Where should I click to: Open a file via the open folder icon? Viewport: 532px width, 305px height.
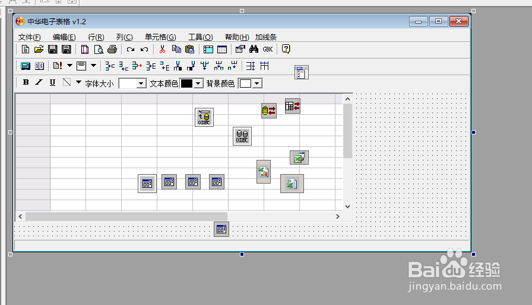click(39, 49)
